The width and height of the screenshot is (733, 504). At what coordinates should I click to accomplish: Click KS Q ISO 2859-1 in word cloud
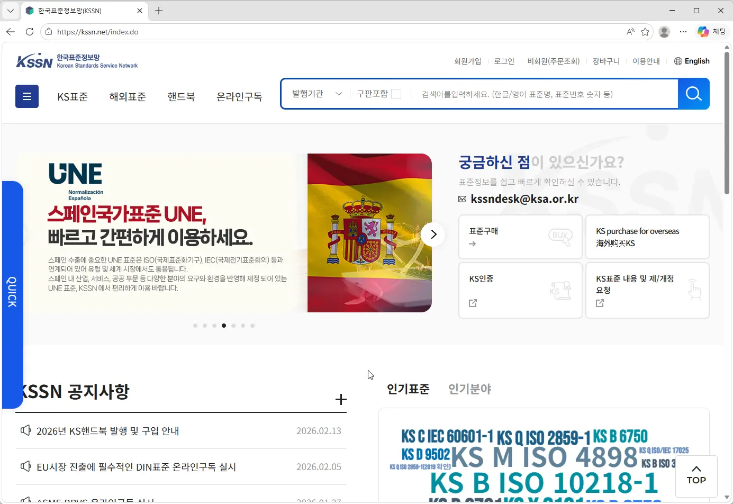coord(544,438)
